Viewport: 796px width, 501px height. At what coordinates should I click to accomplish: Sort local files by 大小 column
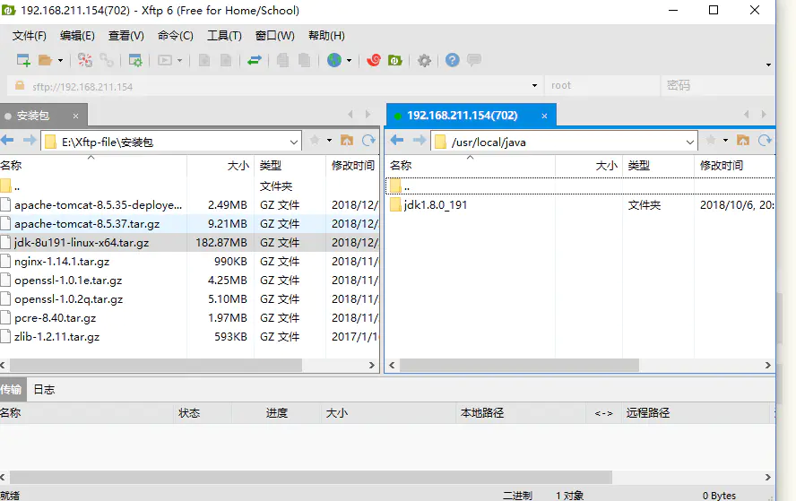pyautogui.click(x=221, y=166)
